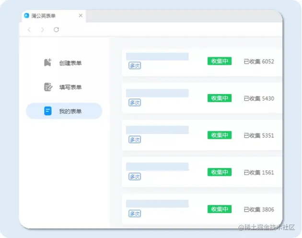This screenshot has height=238, width=302.
Task: Reload the page with refresh icon
Action: click(56, 30)
